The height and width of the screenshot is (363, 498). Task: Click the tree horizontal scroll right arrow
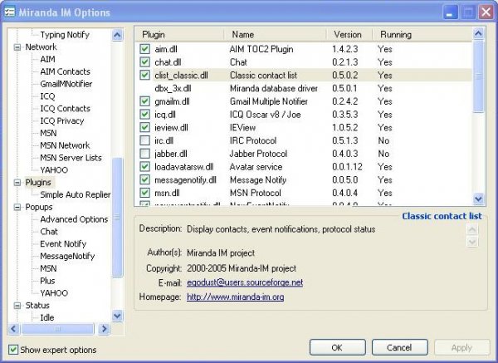click(104, 329)
